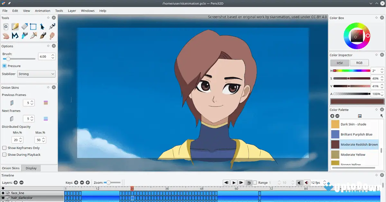The height and width of the screenshot is (202, 386).
Task: Decrease the Hue value with its stepper arrows
Action: 383,72
